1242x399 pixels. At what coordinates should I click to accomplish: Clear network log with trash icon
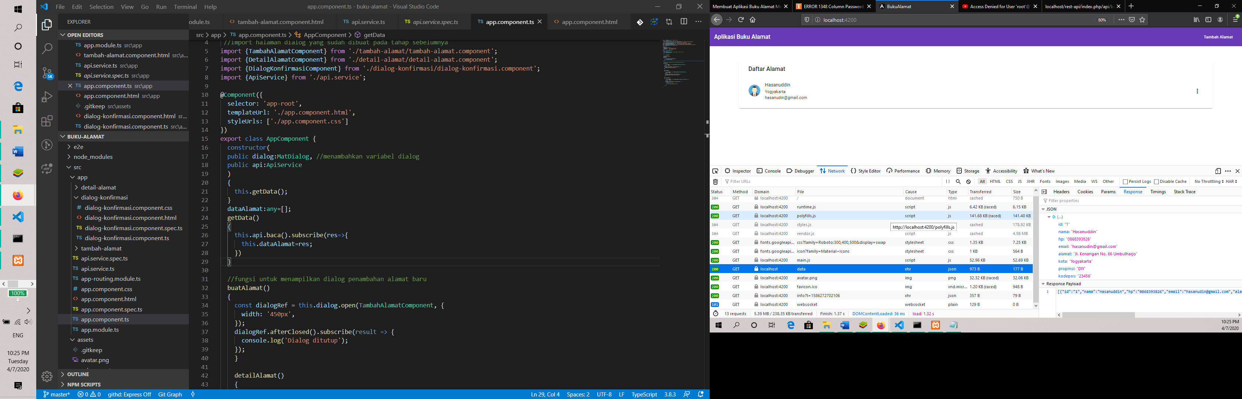coord(716,182)
